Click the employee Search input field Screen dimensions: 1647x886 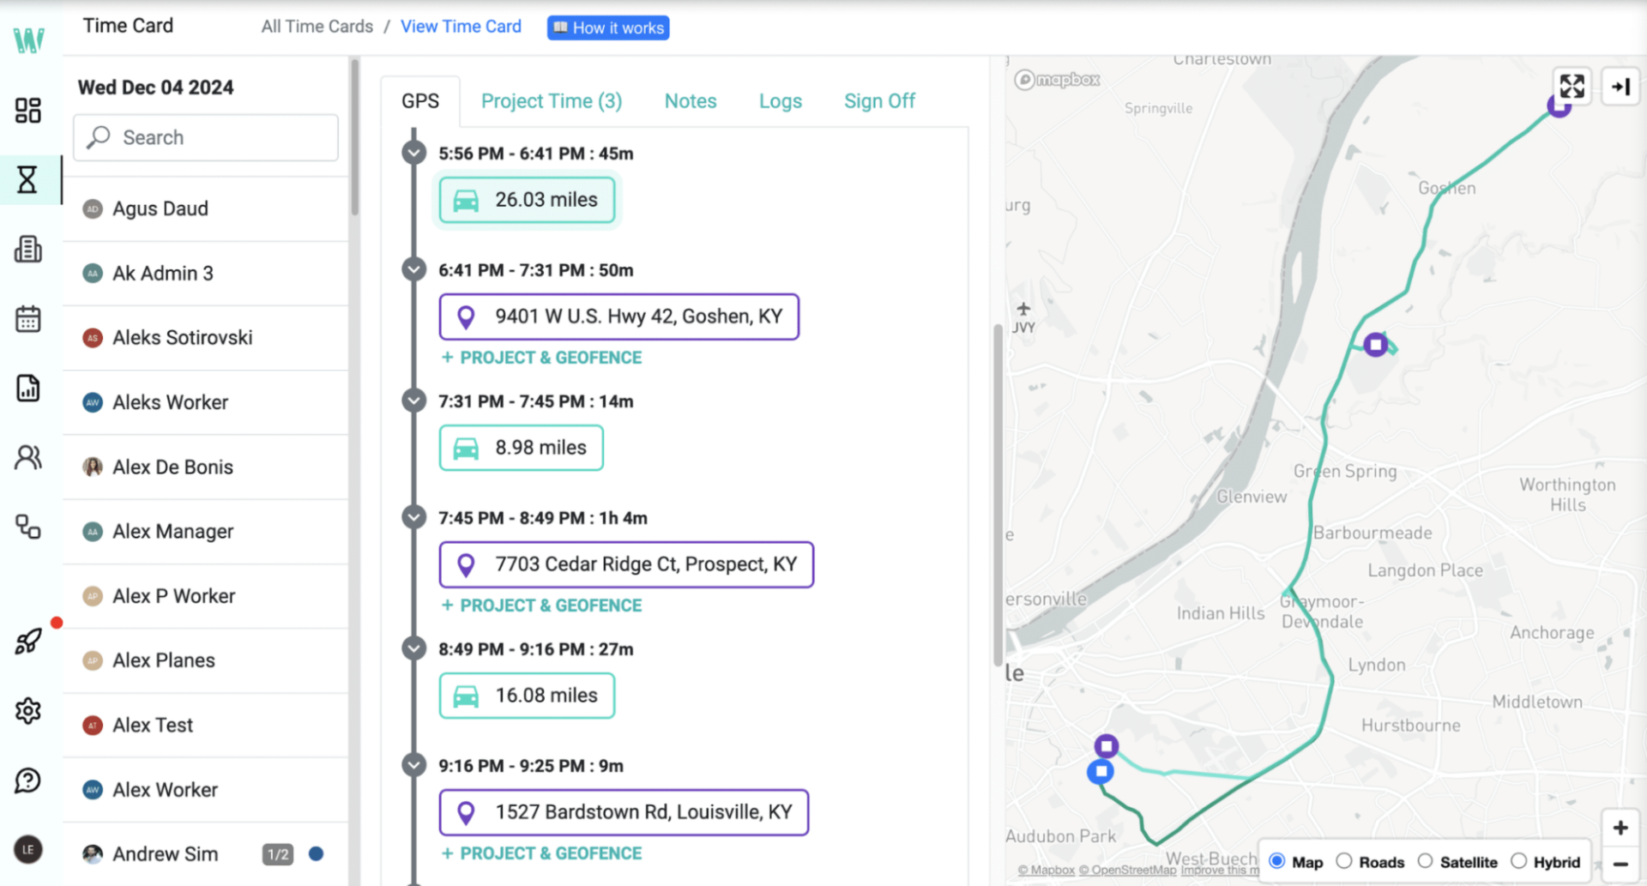[x=205, y=137]
